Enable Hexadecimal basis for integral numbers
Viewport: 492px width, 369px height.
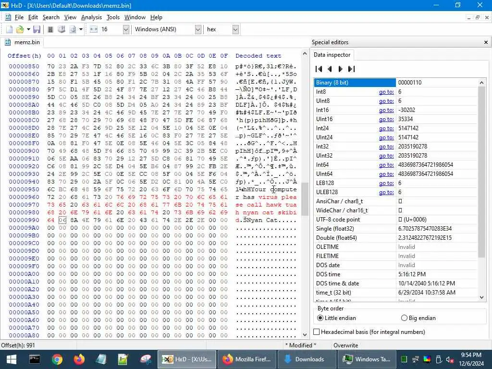click(369, 332)
